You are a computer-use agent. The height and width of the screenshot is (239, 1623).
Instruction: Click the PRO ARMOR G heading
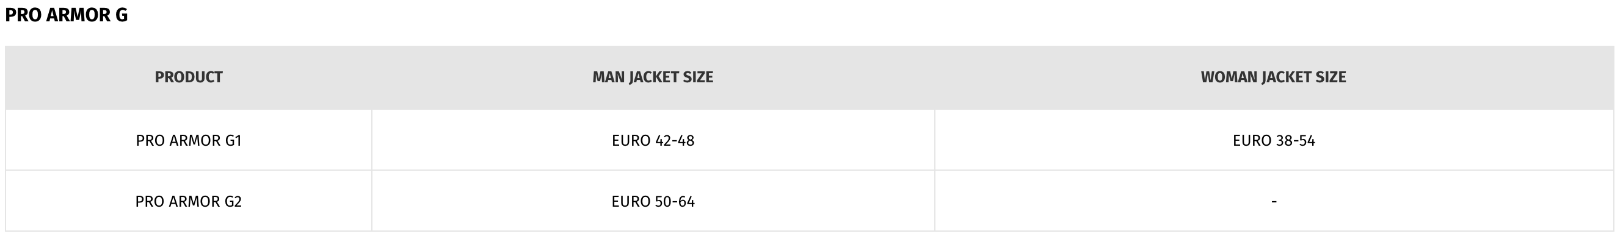tap(66, 15)
